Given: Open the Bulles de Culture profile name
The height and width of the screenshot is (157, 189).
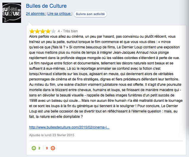Looking at the screenshot, I should point(46,6).
